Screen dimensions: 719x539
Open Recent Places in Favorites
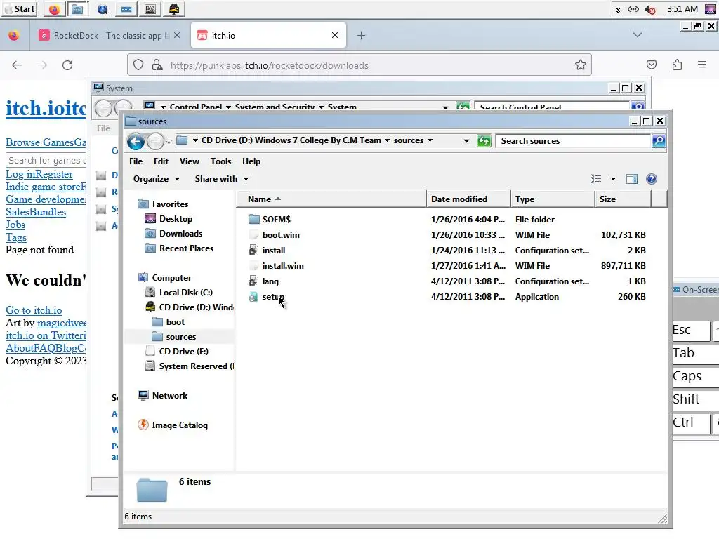(x=186, y=248)
